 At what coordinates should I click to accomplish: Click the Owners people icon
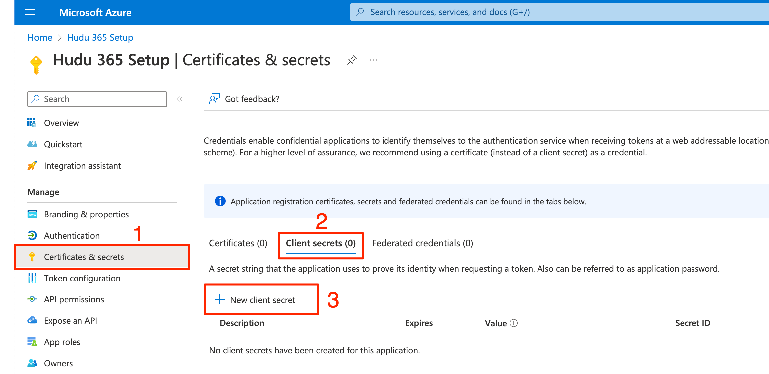[32, 363]
